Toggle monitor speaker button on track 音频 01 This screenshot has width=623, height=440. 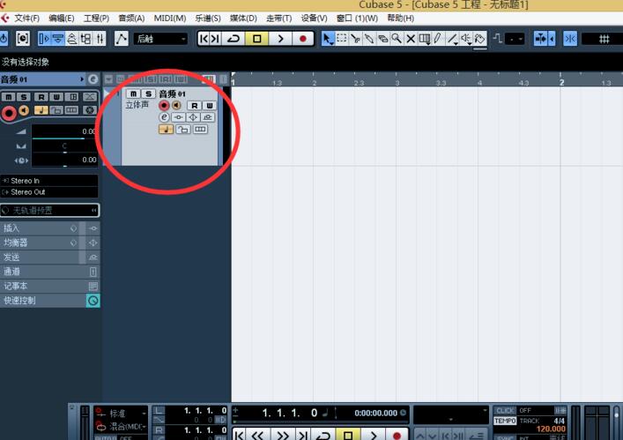point(176,105)
